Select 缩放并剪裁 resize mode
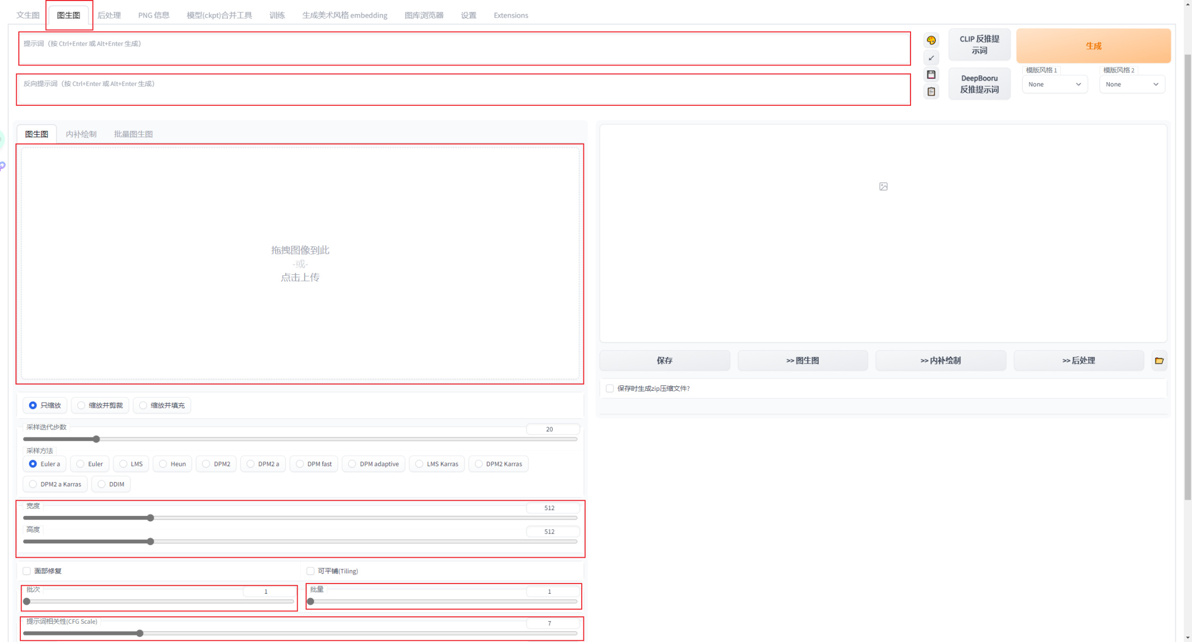 (81, 405)
